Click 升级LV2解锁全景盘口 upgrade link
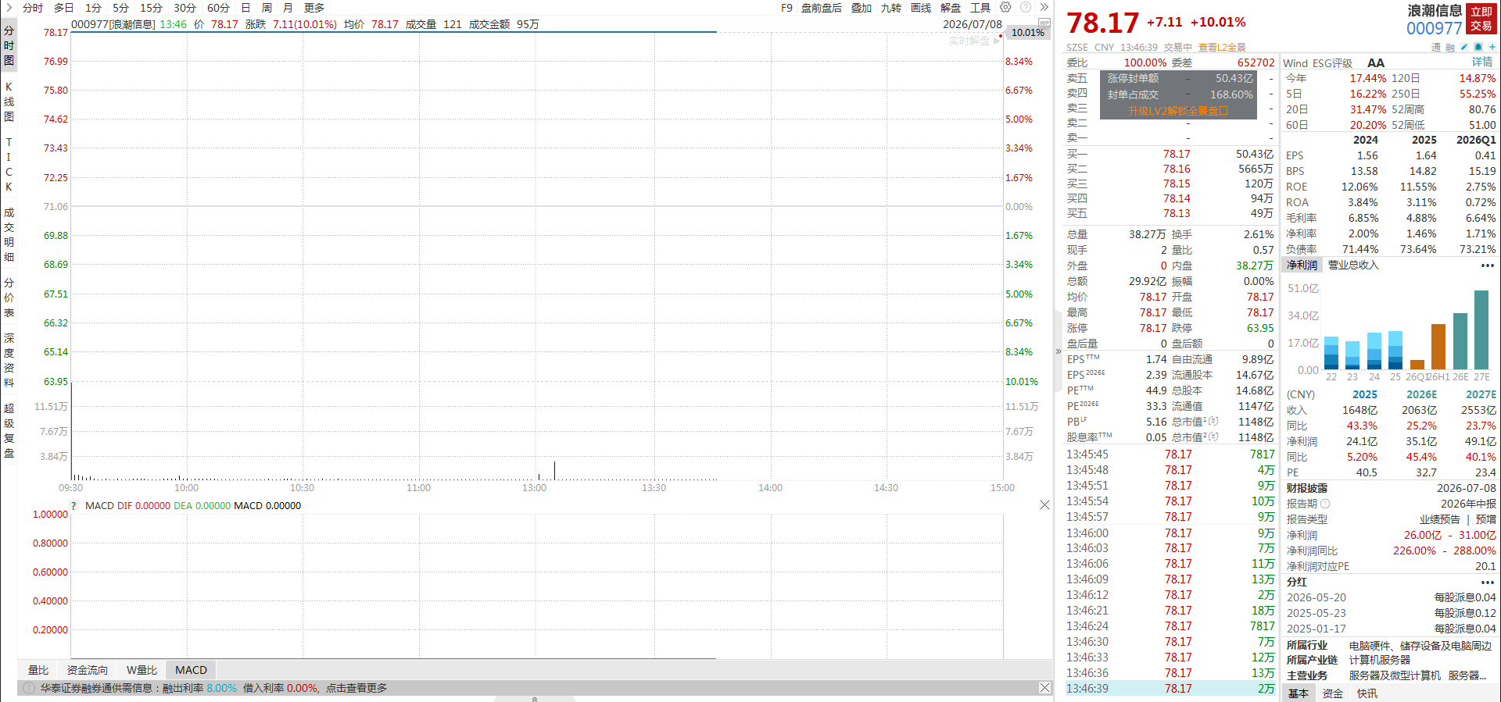 pyautogui.click(x=1178, y=111)
